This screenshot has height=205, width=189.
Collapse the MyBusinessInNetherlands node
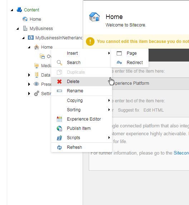[x=23, y=38]
